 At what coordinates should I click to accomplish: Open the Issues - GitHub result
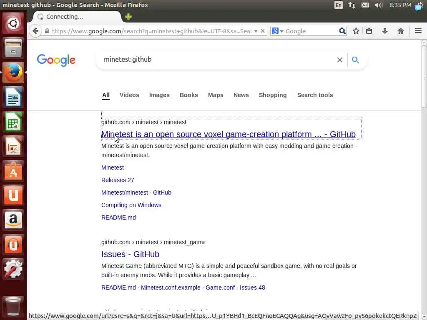pos(130,254)
